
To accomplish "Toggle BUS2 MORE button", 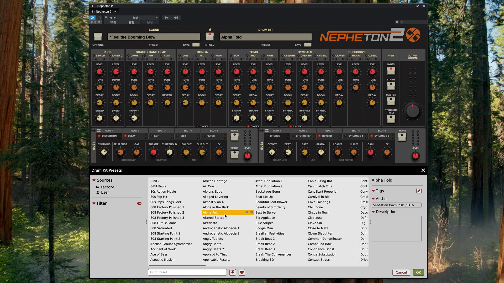I will pos(402,137).
